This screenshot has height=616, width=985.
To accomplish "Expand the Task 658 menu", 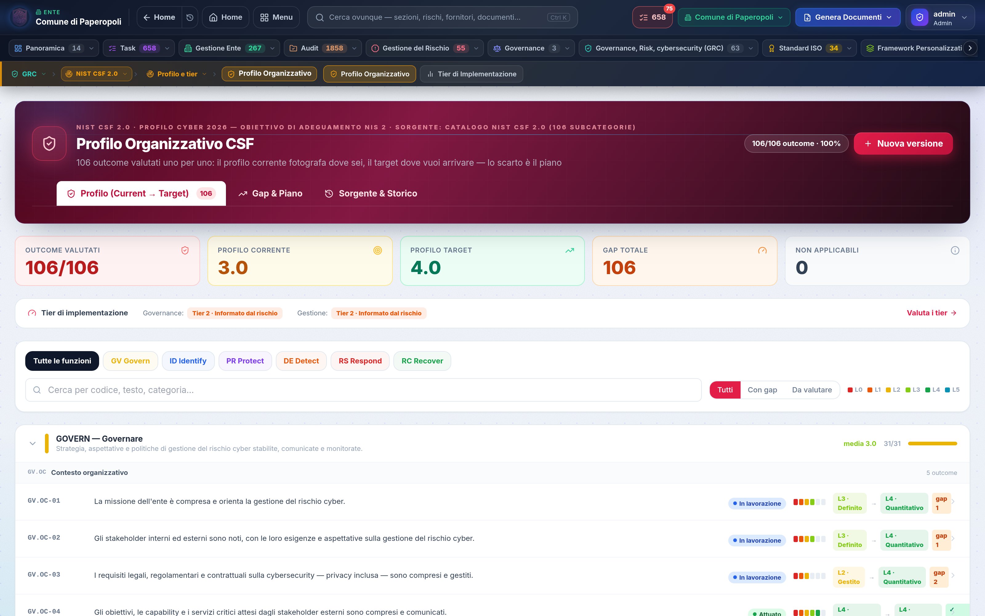I will point(139,48).
